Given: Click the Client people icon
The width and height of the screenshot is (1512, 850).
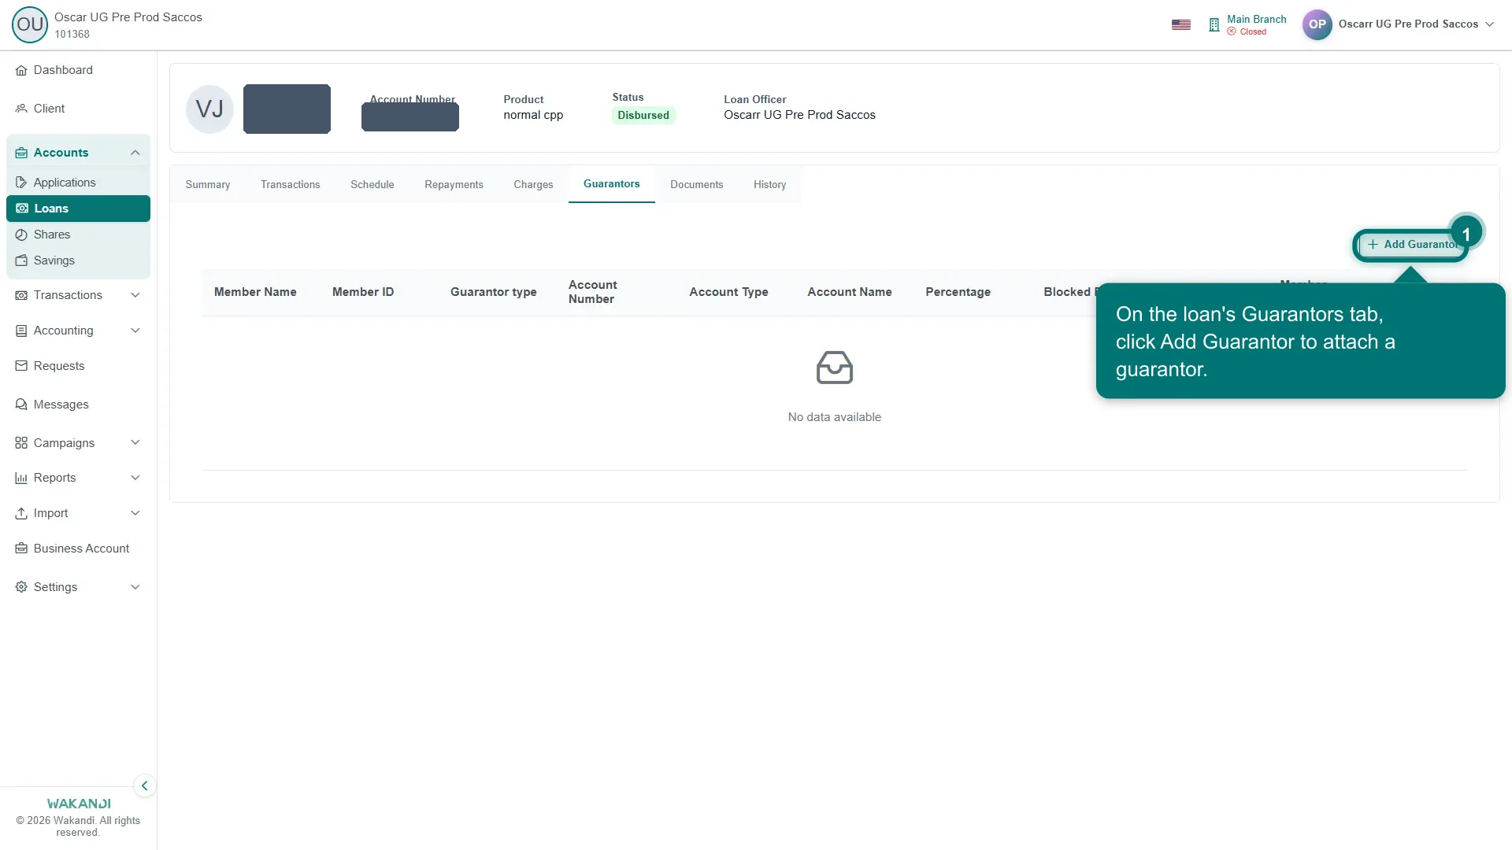Looking at the screenshot, I should coord(21,109).
